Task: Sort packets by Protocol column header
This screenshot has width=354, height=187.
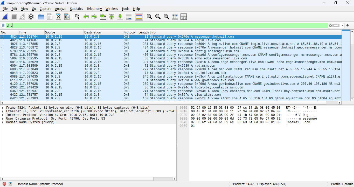Action: coord(130,32)
